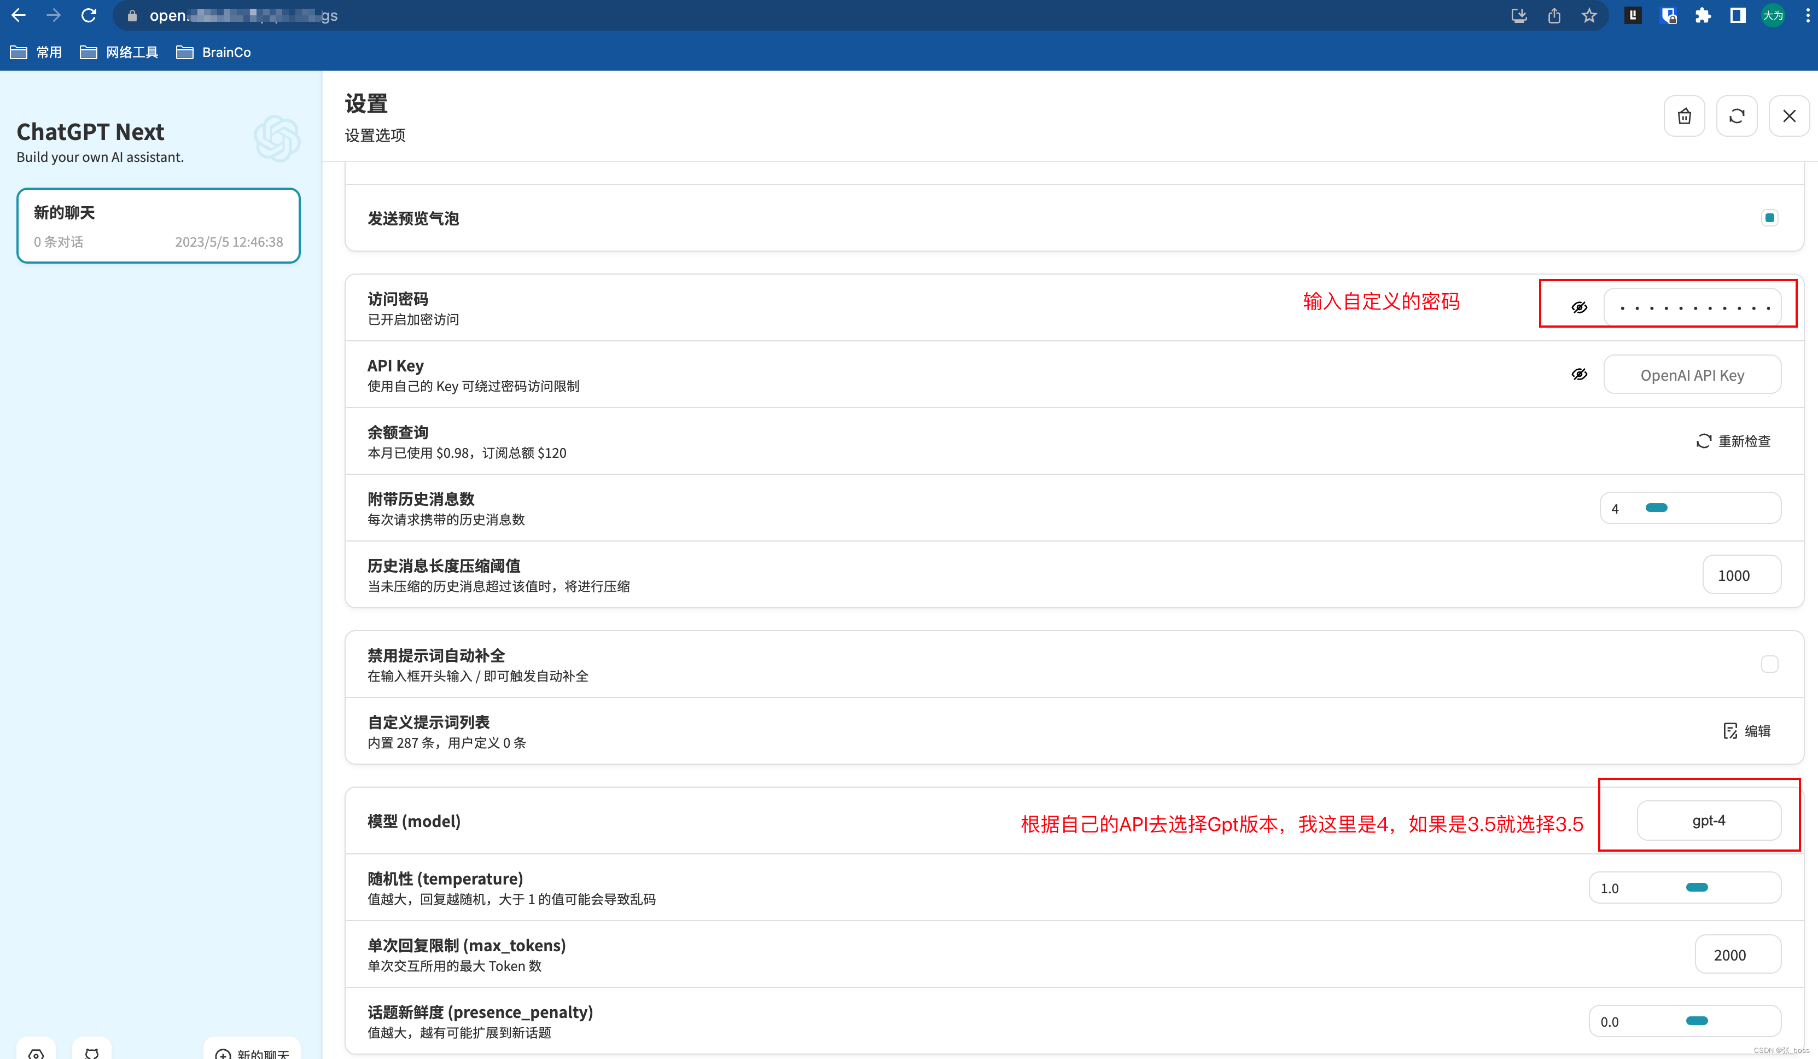Click 编辑 for custom prompt list
This screenshot has width=1818, height=1059.
click(x=1746, y=731)
